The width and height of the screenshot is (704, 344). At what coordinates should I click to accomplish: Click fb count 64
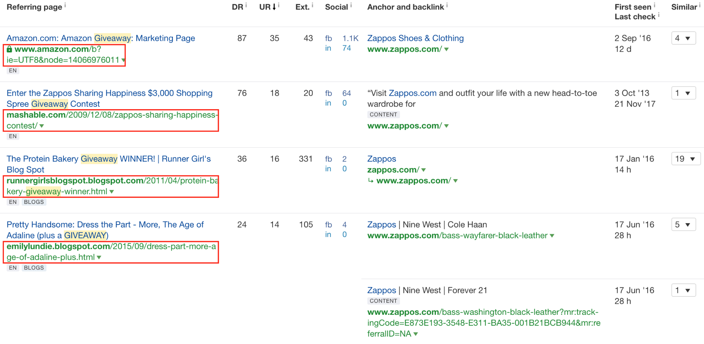(347, 93)
